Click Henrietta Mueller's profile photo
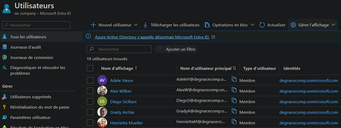 click(102, 123)
